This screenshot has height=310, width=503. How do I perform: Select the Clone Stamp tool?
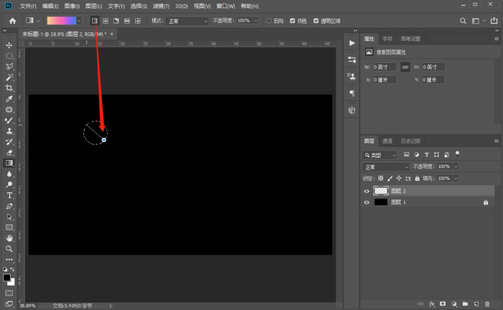[9, 131]
